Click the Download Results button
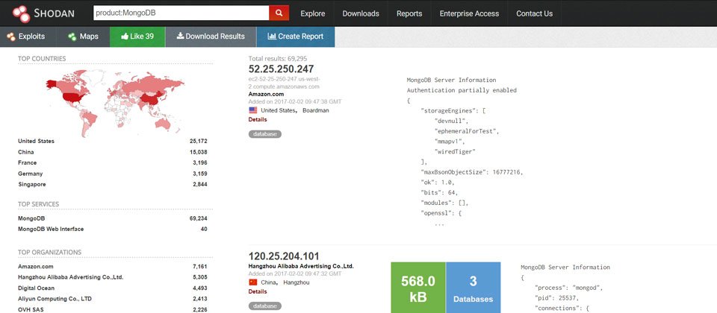The width and height of the screenshot is (717, 313). (x=211, y=37)
